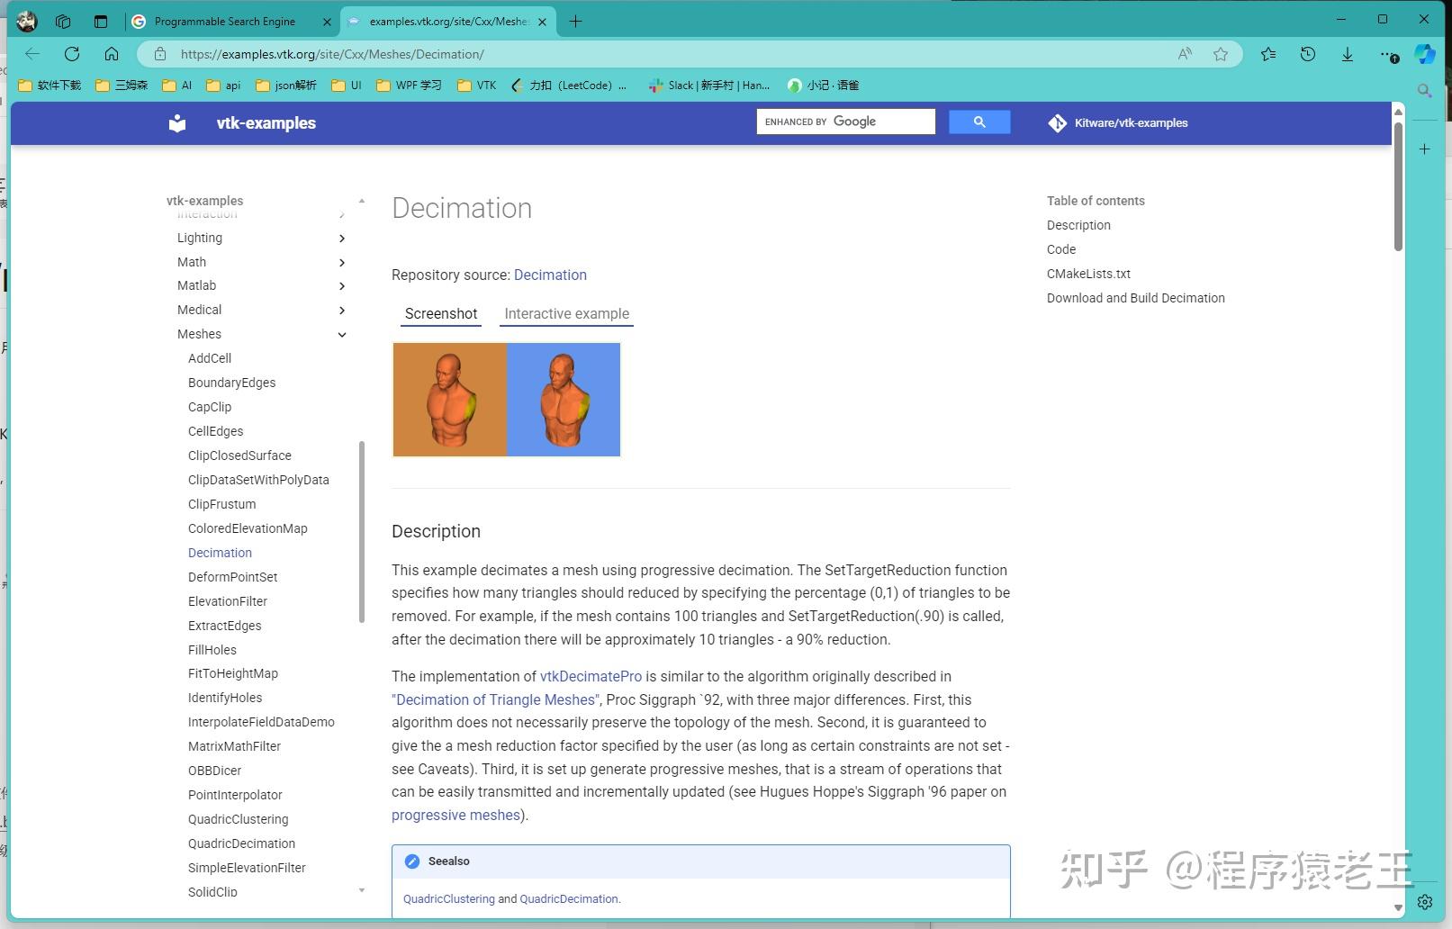The height and width of the screenshot is (929, 1452).
Task: Open the Kitware/vtk-examples GitHub repository icon
Action: click(1058, 122)
